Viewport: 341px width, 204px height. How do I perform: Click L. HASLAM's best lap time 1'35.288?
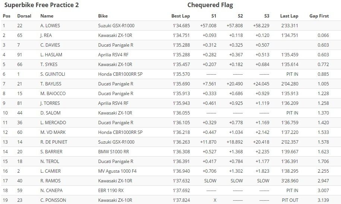pyautogui.click(x=181, y=55)
